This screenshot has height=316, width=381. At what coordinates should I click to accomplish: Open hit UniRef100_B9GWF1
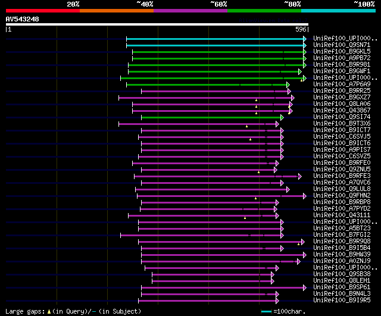tap(342, 71)
